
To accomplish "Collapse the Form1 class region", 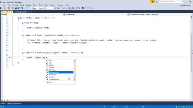I will coord(12,18).
